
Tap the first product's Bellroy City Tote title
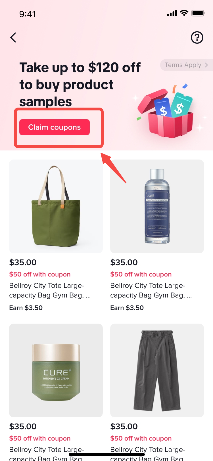50,290
